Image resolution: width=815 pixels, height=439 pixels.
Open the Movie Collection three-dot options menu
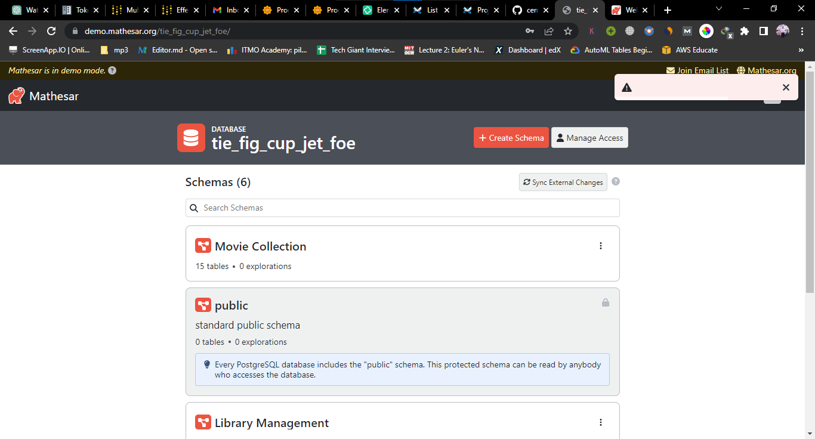pos(601,246)
